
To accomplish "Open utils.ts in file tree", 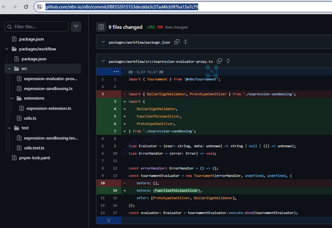I will click(30, 118).
